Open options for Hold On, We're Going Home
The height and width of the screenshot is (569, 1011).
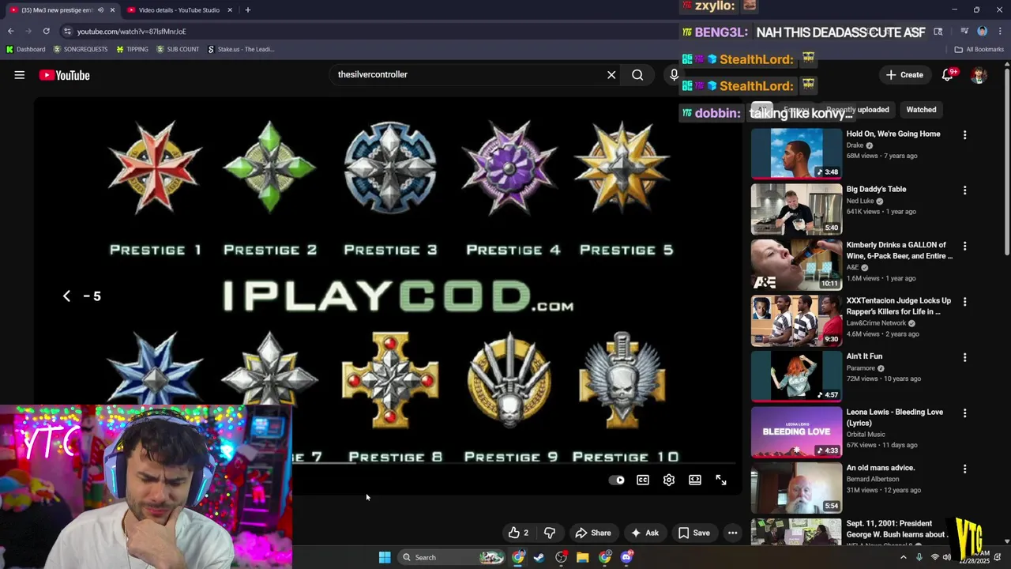click(964, 135)
